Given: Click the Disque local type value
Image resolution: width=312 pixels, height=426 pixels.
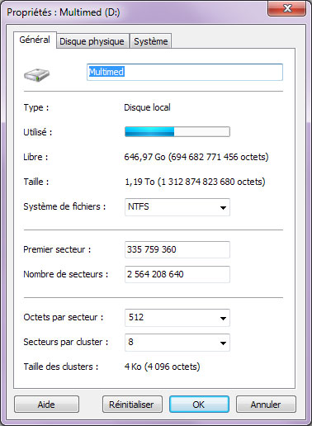Looking at the screenshot, I should pyautogui.click(x=147, y=107).
